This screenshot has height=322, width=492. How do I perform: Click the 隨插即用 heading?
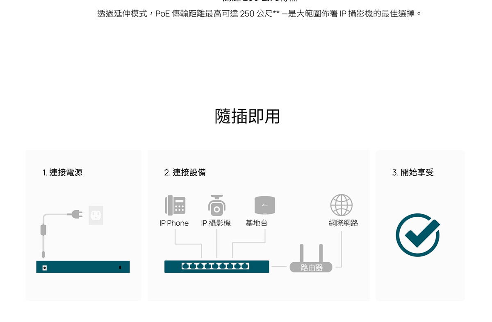pyautogui.click(x=247, y=116)
